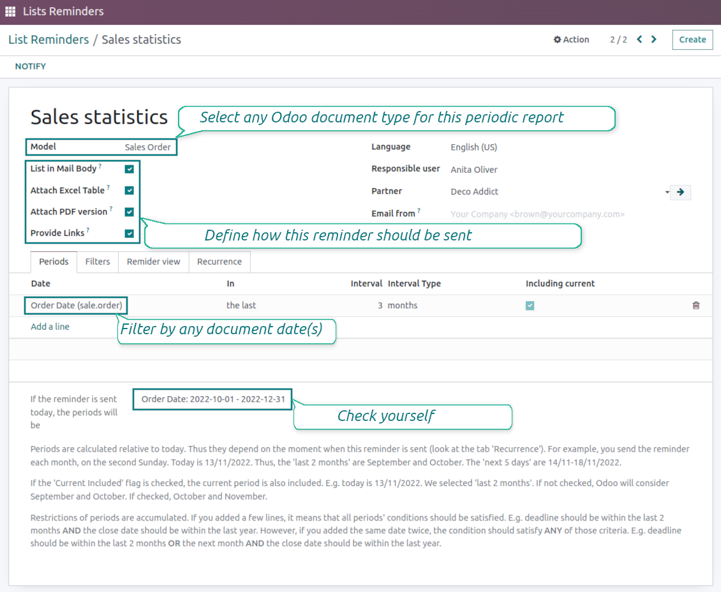This screenshot has width=721, height=592.
Task: Switch to the Filters tab
Action: click(x=98, y=262)
